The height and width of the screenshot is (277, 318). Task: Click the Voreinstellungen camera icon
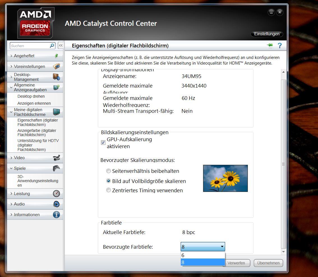(56, 66)
